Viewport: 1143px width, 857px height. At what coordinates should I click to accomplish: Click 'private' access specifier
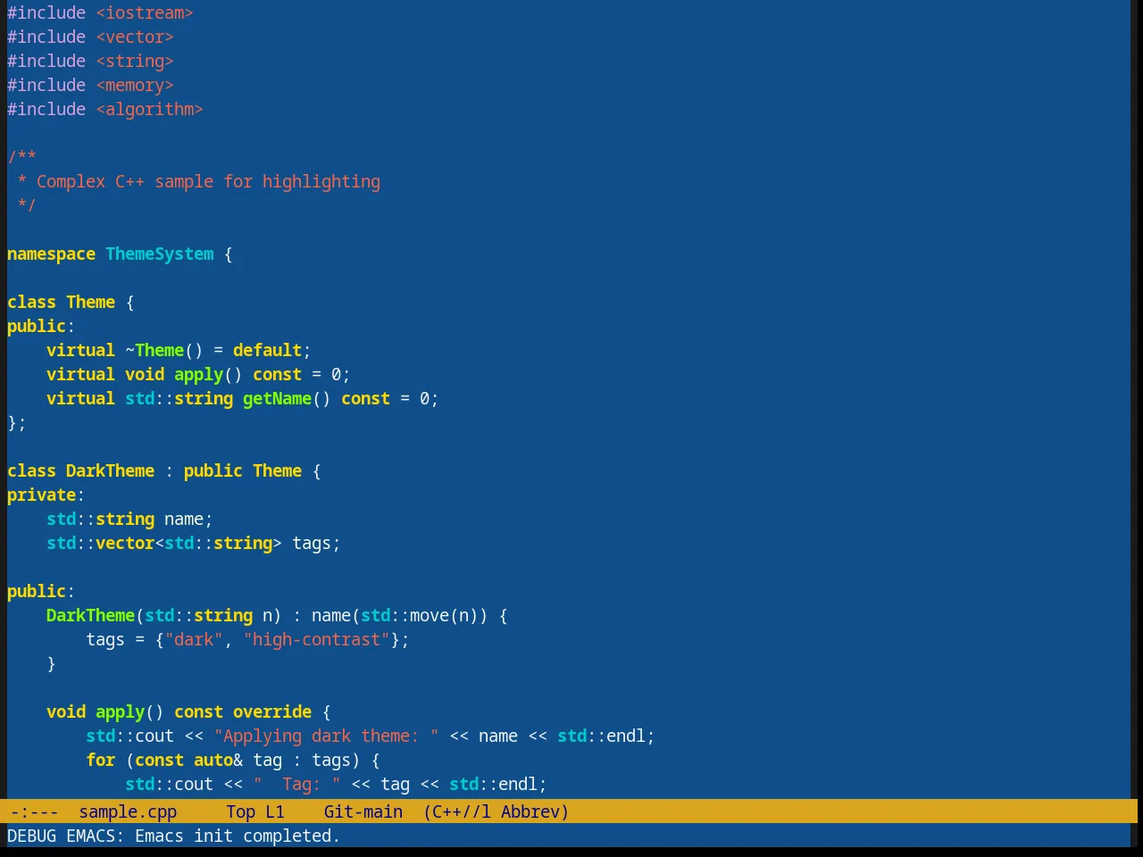pyautogui.click(x=41, y=495)
